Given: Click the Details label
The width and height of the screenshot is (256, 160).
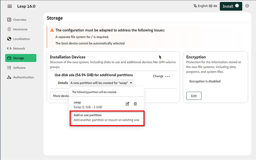Looking at the screenshot, I should coord(63,83).
